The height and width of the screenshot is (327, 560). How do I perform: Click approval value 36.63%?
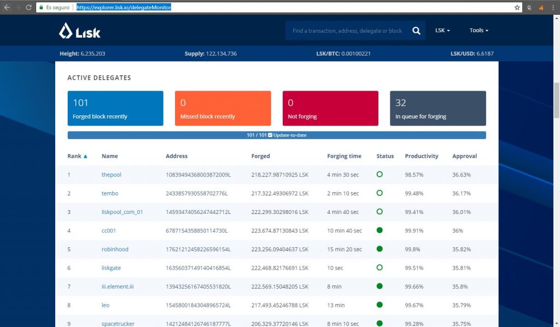click(x=462, y=175)
